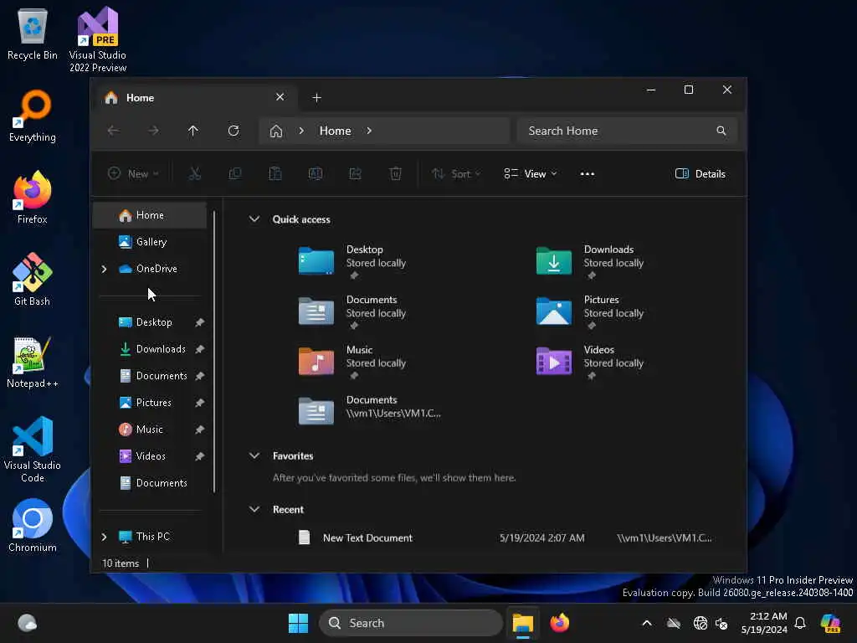Open the Windows Start menu
The height and width of the screenshot is (643, 857).
coord(299,623)
